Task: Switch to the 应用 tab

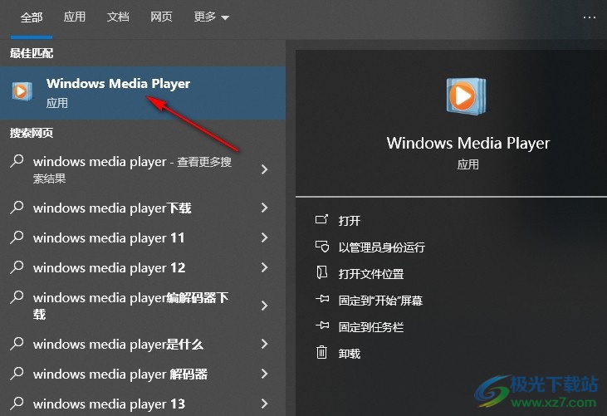Action: pos(75,17)
